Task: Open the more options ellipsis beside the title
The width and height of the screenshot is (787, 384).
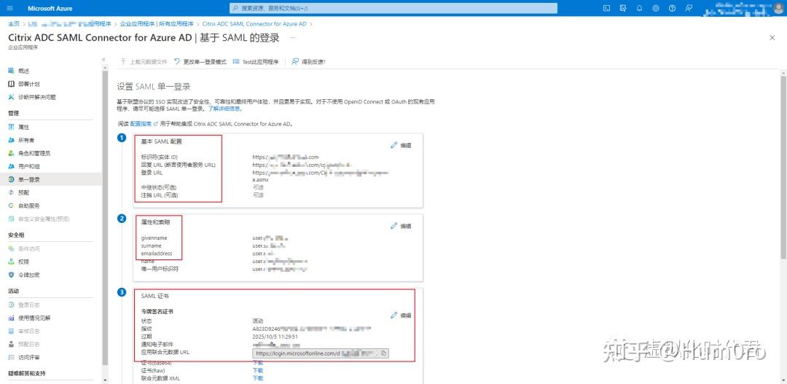Action: tap(293, 38)
